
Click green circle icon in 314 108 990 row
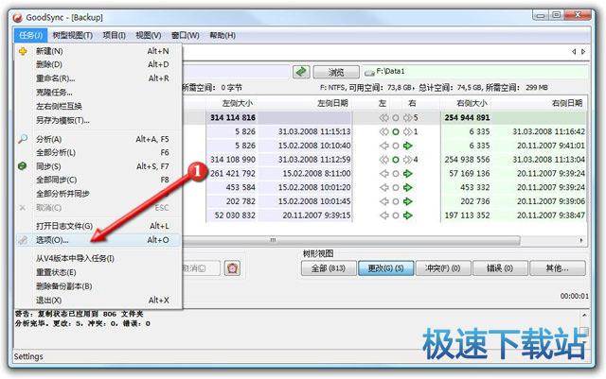(x=396, y=160)
